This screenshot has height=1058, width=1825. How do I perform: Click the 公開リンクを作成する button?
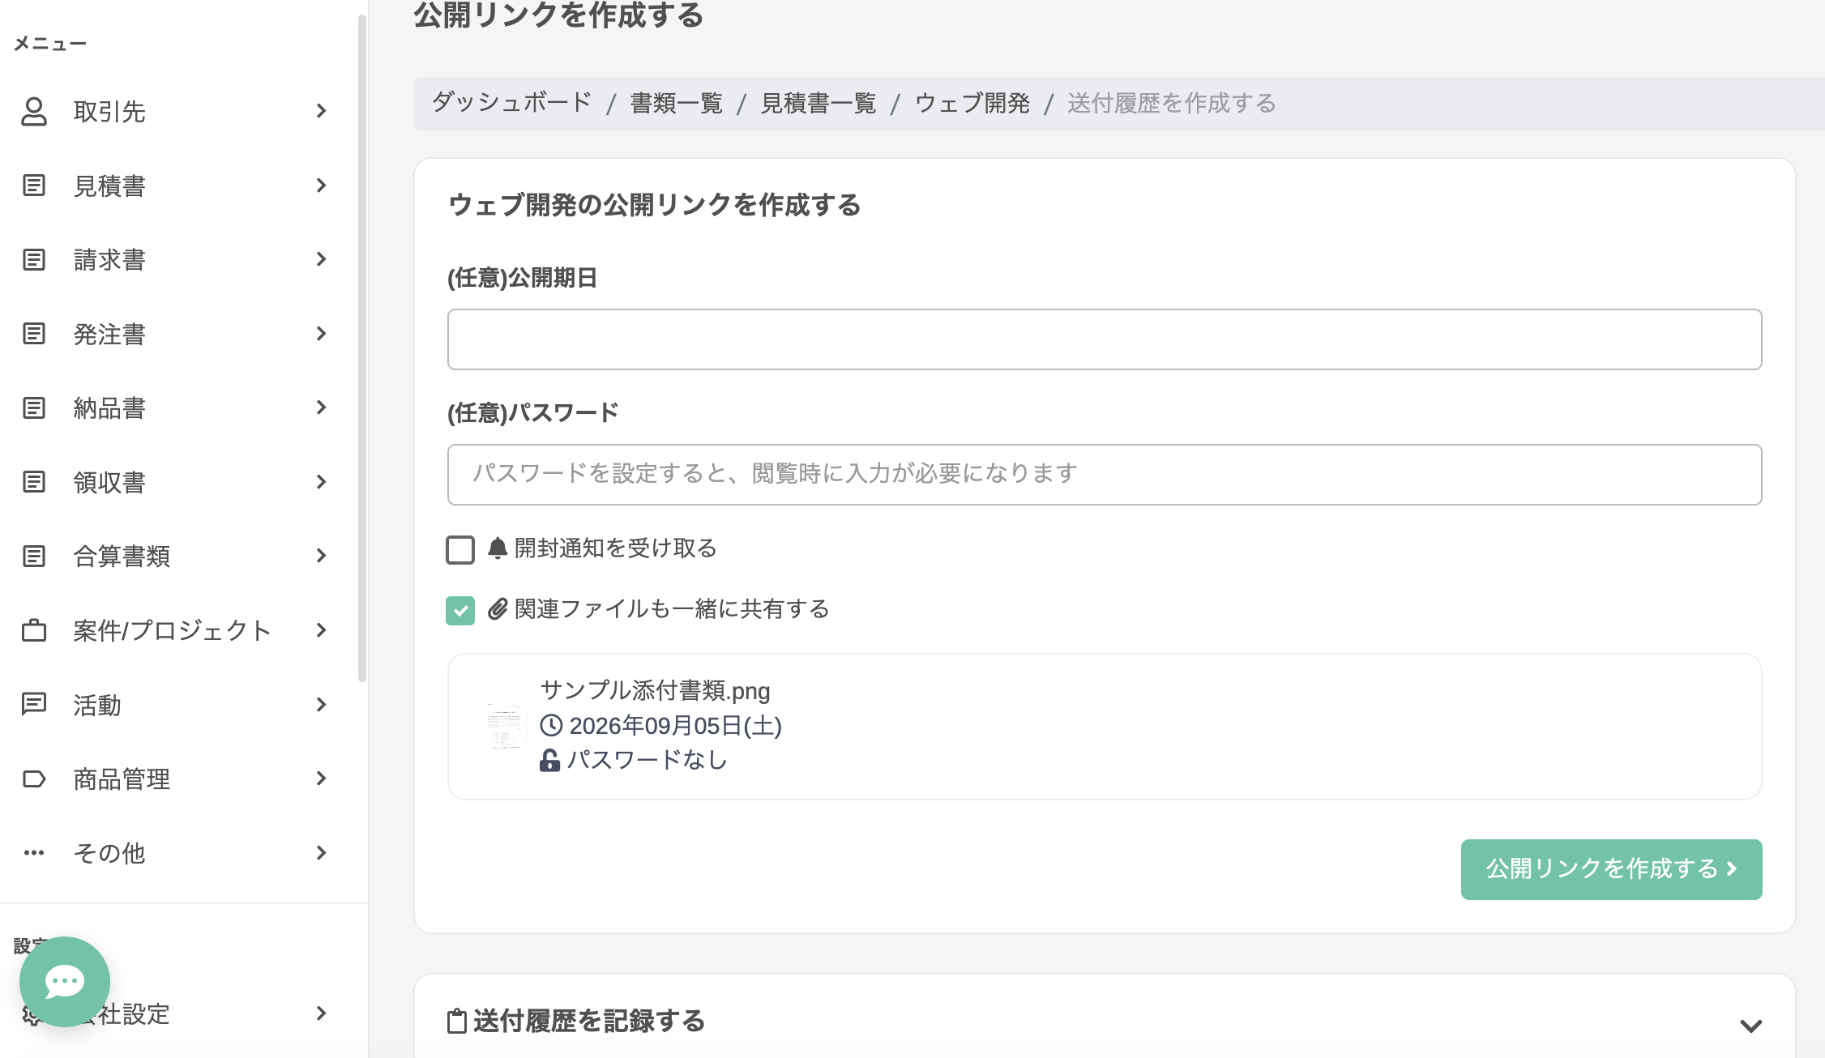(x=1611, y=869)
